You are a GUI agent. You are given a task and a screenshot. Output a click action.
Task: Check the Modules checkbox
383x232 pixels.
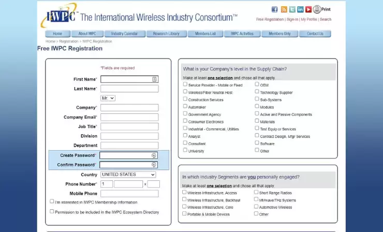(257, 106)
